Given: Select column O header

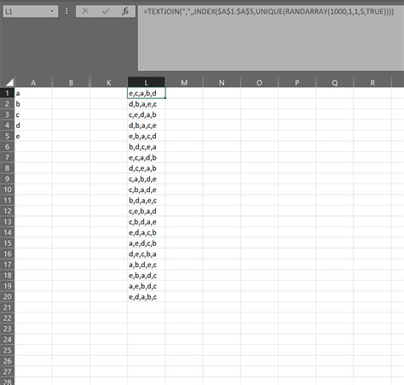Looking at the screenshot, I should pyautogui.click(x=259, y=83).
